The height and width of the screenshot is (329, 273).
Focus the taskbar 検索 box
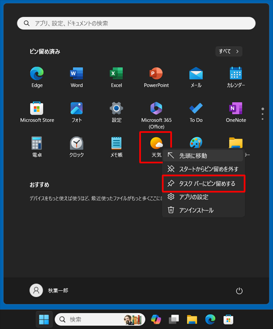coord(100,319)
